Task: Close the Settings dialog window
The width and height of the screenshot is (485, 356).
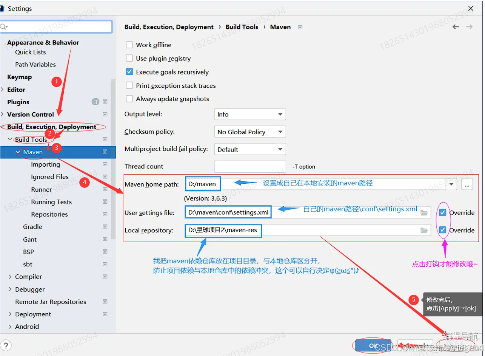Action: pos(471,8)
